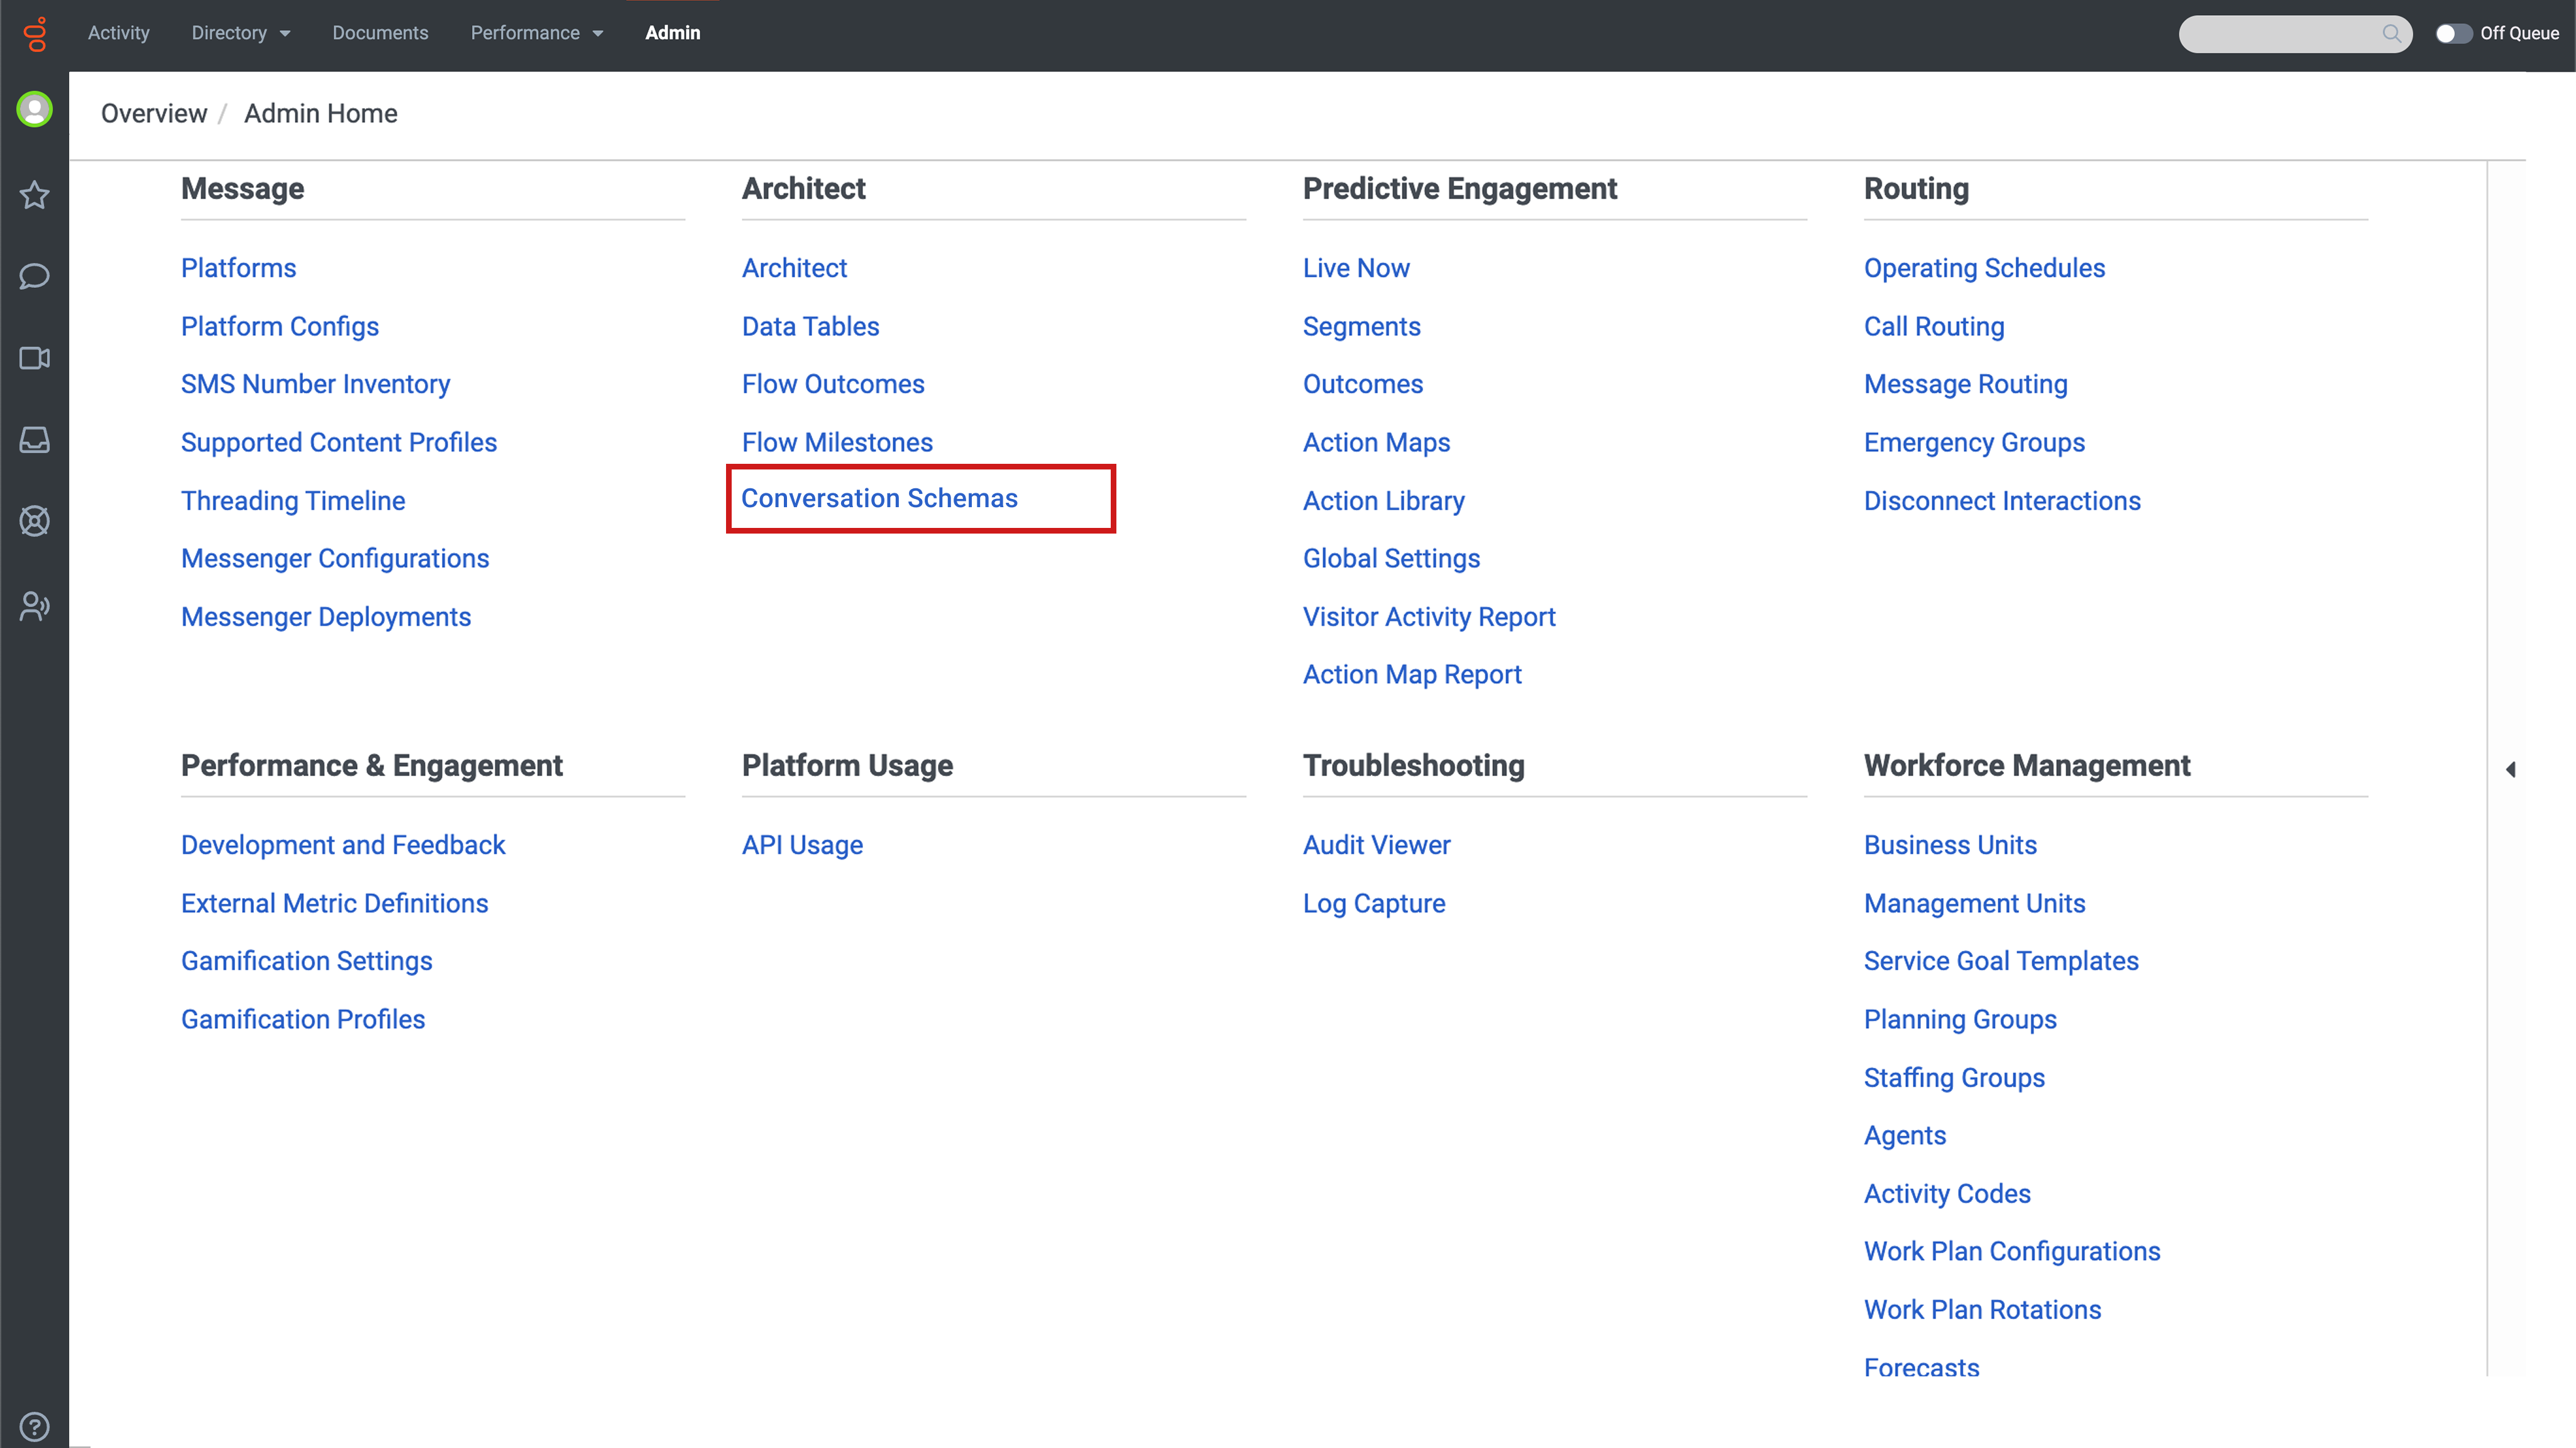Open the Audit Viewer link
The height and width of the screenshot is (1448, 2576).
click(1376, 845)
